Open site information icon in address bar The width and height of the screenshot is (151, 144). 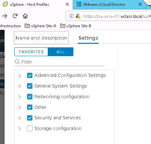(x=71, y=16)
